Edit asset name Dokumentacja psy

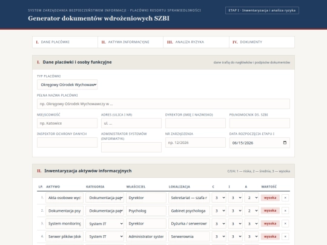[x=64, y=211]
